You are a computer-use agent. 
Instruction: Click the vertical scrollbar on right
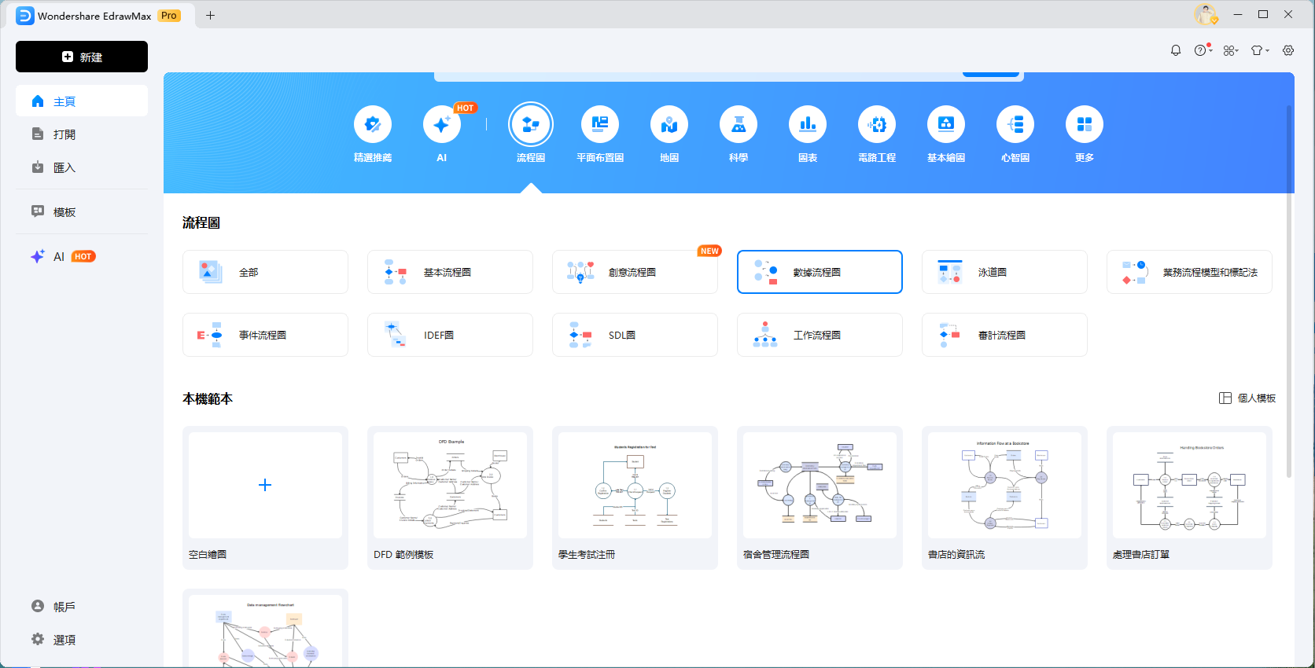[1288, 291]
